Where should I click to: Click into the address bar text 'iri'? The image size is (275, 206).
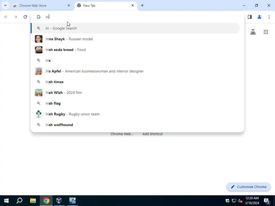47,17
